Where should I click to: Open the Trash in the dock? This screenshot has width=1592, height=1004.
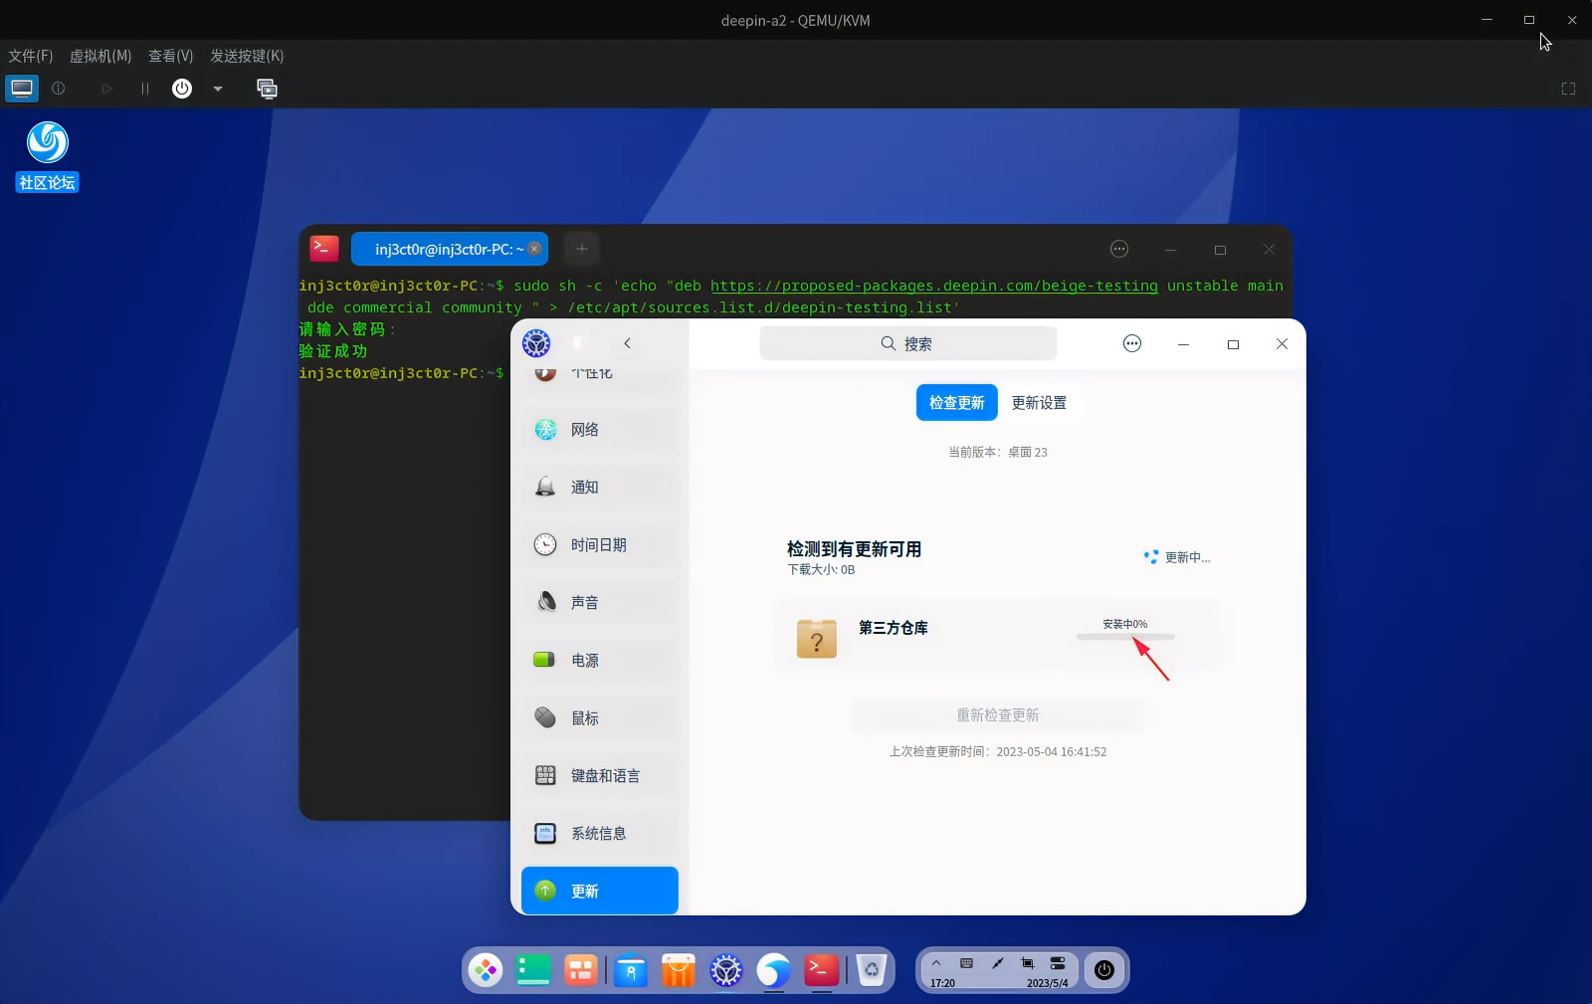point(873,970)
